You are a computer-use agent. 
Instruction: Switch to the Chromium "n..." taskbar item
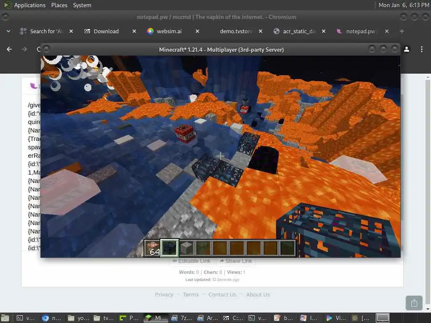click(x=51, y=318)
